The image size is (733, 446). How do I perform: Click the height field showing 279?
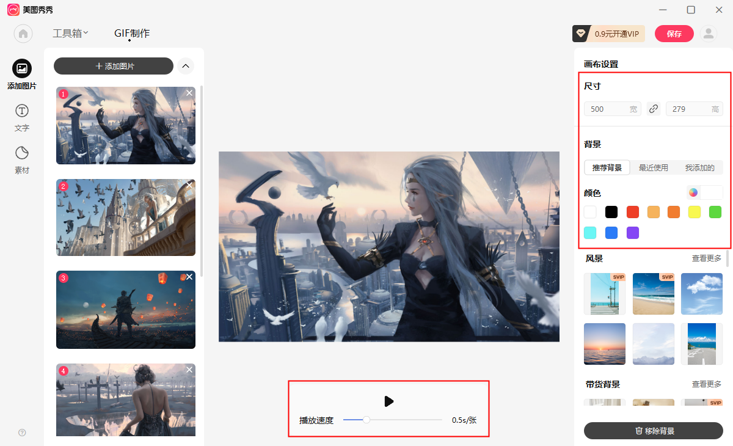click(695, 109)
